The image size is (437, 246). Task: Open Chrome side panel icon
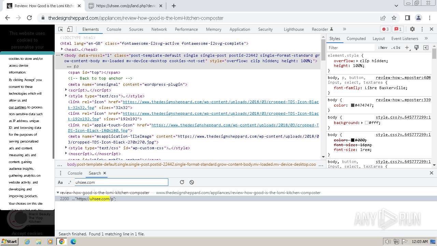(x=407, y=18)
